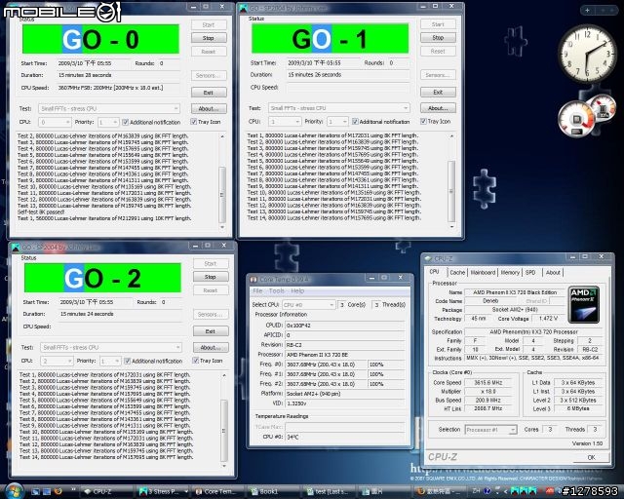The height and width of the screenshot is (499, 624).
Task: Click the ZH language indicator in tray
Action: (x=476, y=491)
